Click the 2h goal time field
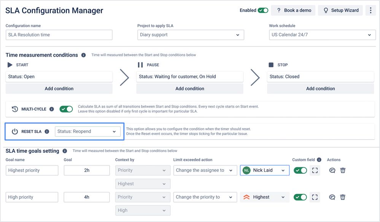Viewport: 380px width, 222px height. pyautogui.click(x=87, y=170)
